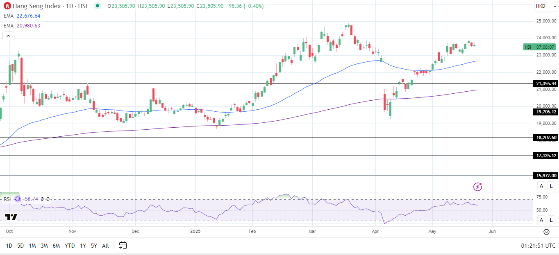Image resolution: width=559 pixels, height=255 pixels.
Task: Select the EMA 20,980.63 legend entry
Action: click(x=22, y=26)
